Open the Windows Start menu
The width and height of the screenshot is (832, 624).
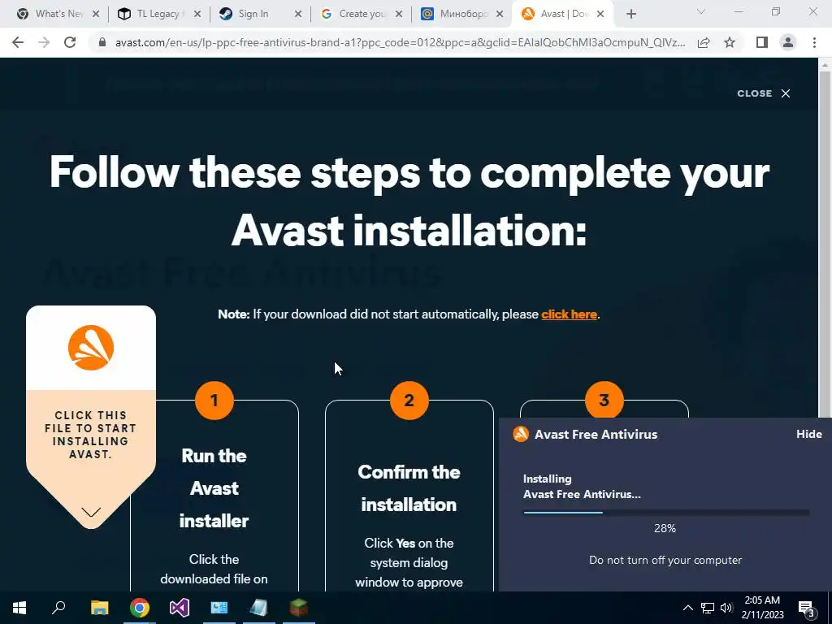click(x=19, y=608)
